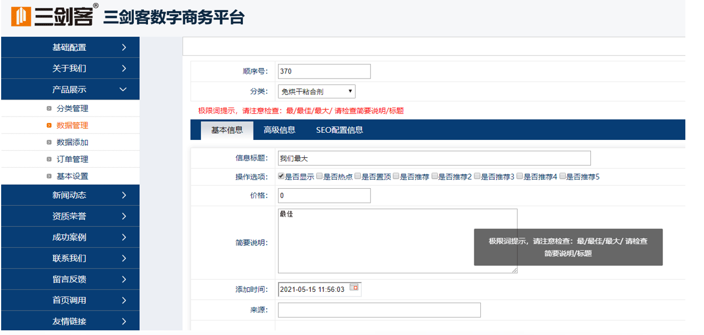Click bullet icon next to 基本设置
Image resolution: width=704 pixels, height=335 pixels.
(x=49, y=176)
